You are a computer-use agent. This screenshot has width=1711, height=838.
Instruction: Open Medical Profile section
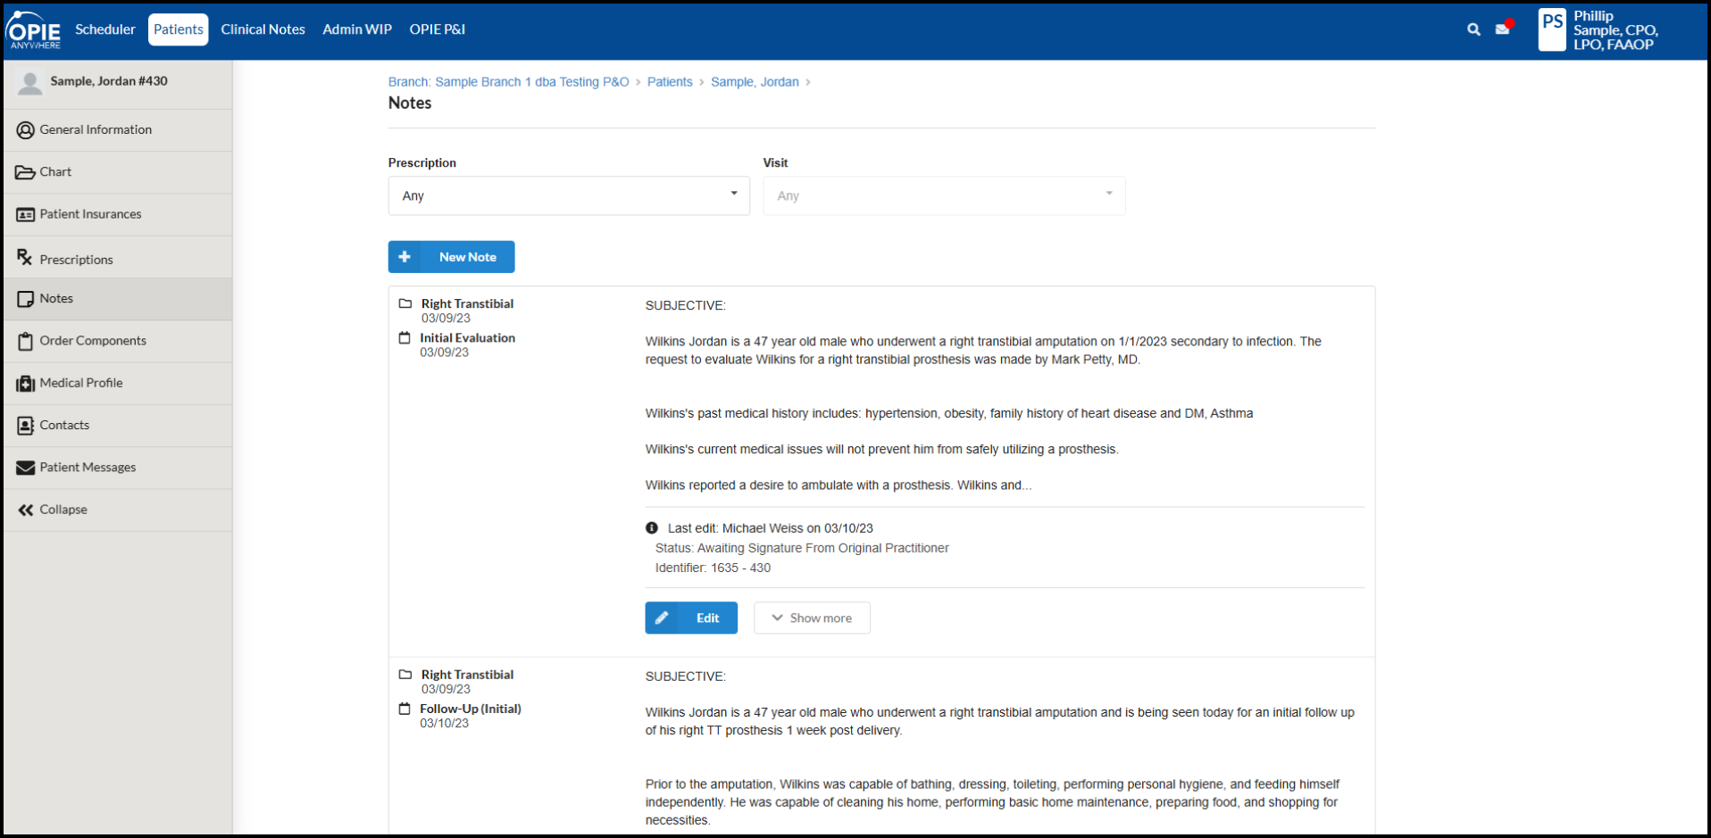click(x=118, y=384)
